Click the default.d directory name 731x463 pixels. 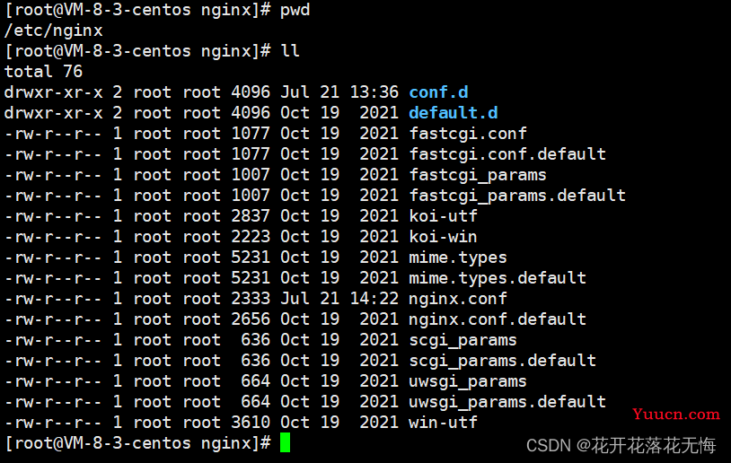454,113
